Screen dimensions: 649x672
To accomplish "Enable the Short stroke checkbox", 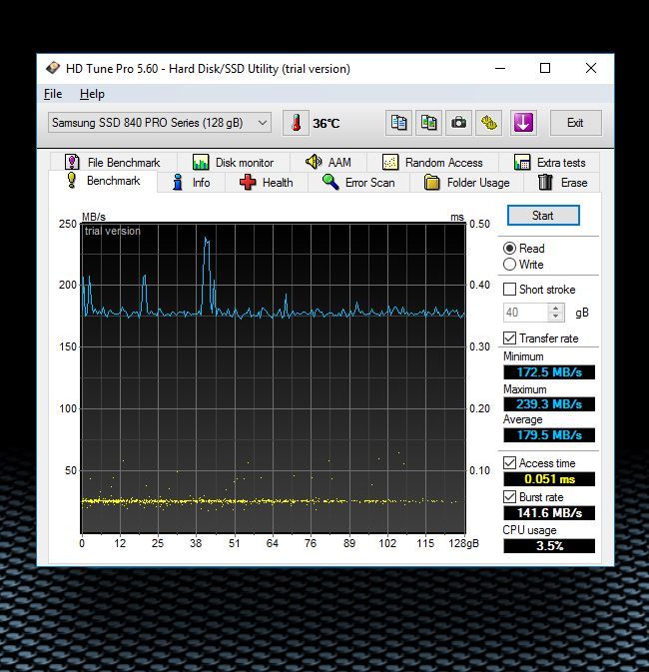I will (x=509, y=290).
